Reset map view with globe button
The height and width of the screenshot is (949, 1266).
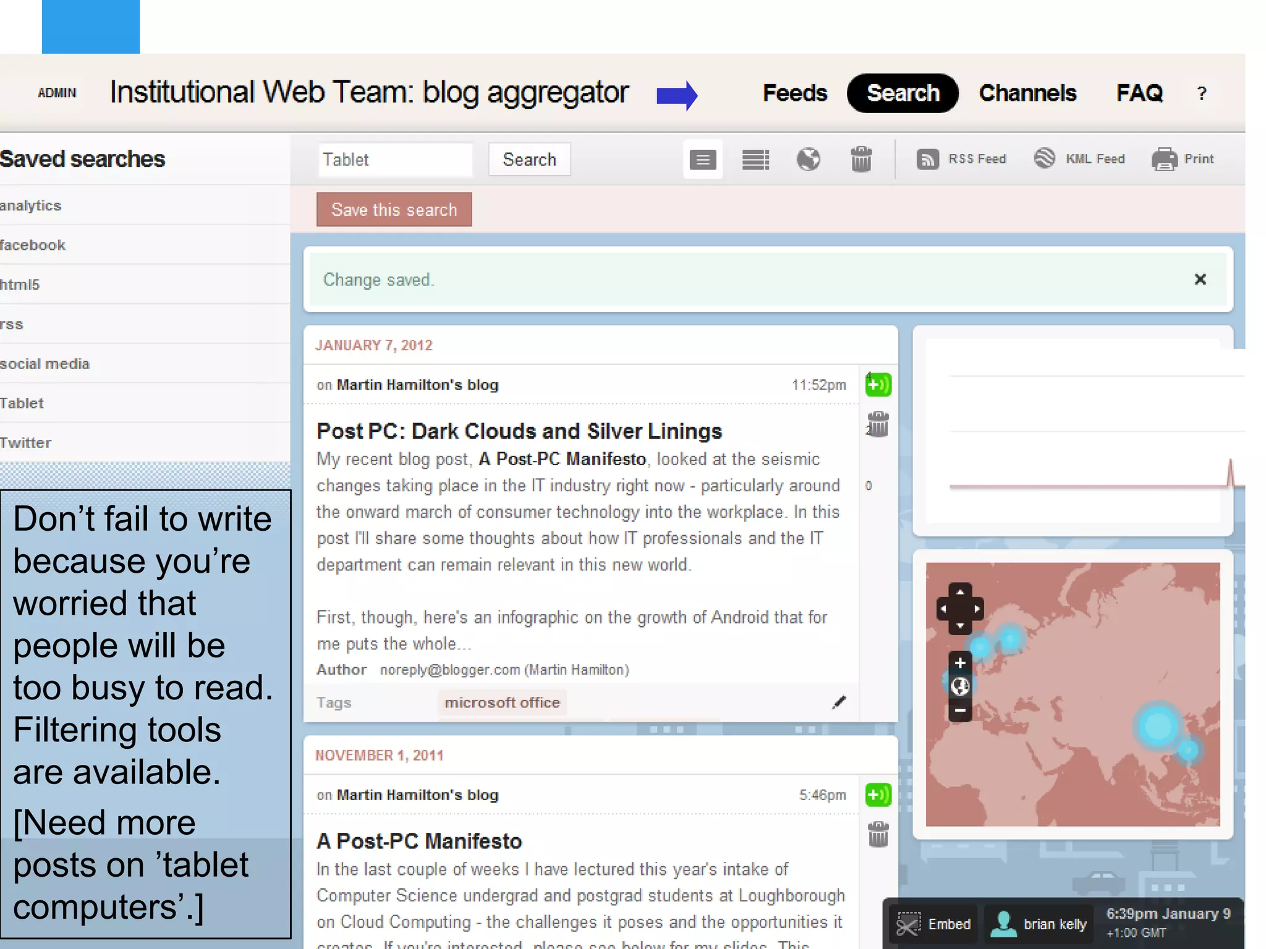pyautogui.click(x=960, y=687)
